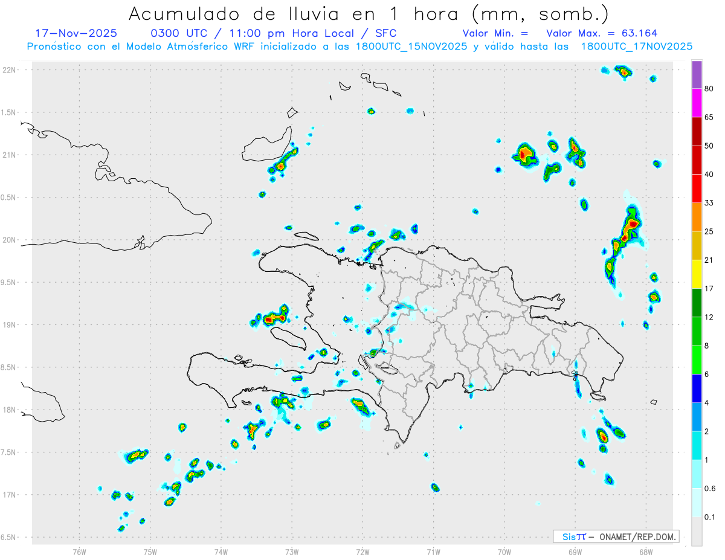
Task: Click the '1800UTC_17NOV2025' valid-until time text
Action: pos(637,47)
